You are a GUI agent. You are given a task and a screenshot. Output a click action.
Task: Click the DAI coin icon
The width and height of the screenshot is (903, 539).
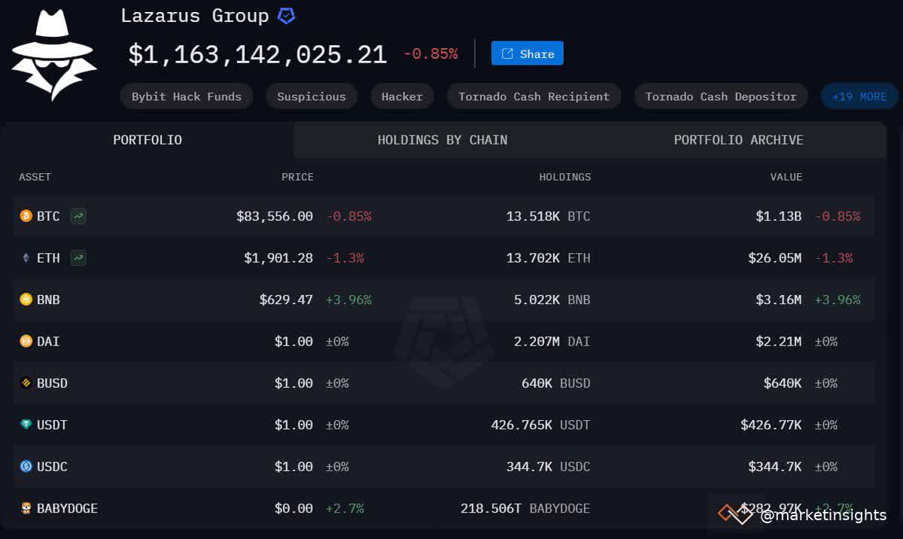pyautogui.click(x=26, y=342)
